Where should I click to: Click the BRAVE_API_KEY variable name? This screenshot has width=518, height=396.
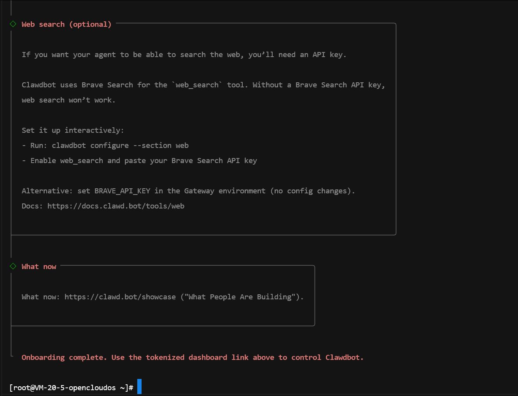pyautogui.click(x=122, y=191)
